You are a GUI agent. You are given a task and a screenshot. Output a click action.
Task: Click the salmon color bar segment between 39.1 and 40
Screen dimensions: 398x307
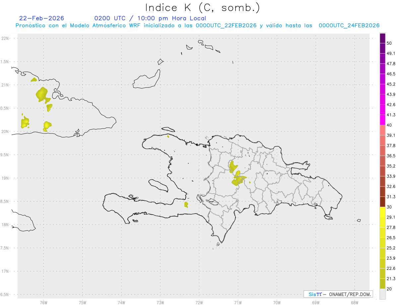click(x=382, y=130)
